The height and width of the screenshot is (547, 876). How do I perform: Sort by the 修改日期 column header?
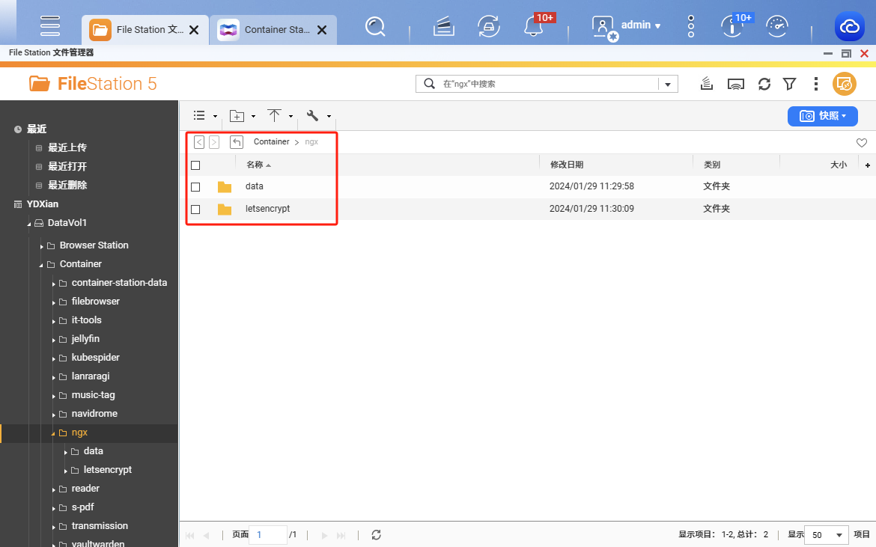567,165
